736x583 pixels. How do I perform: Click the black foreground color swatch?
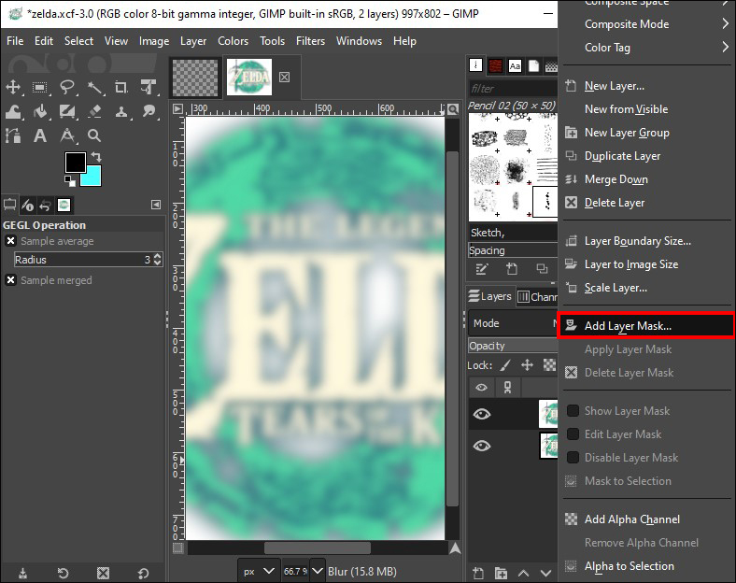click(74, 162)
